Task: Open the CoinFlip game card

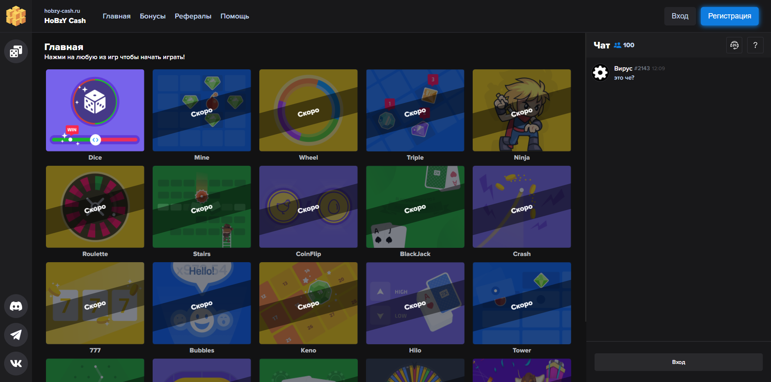Action: [x=309, y=207]
